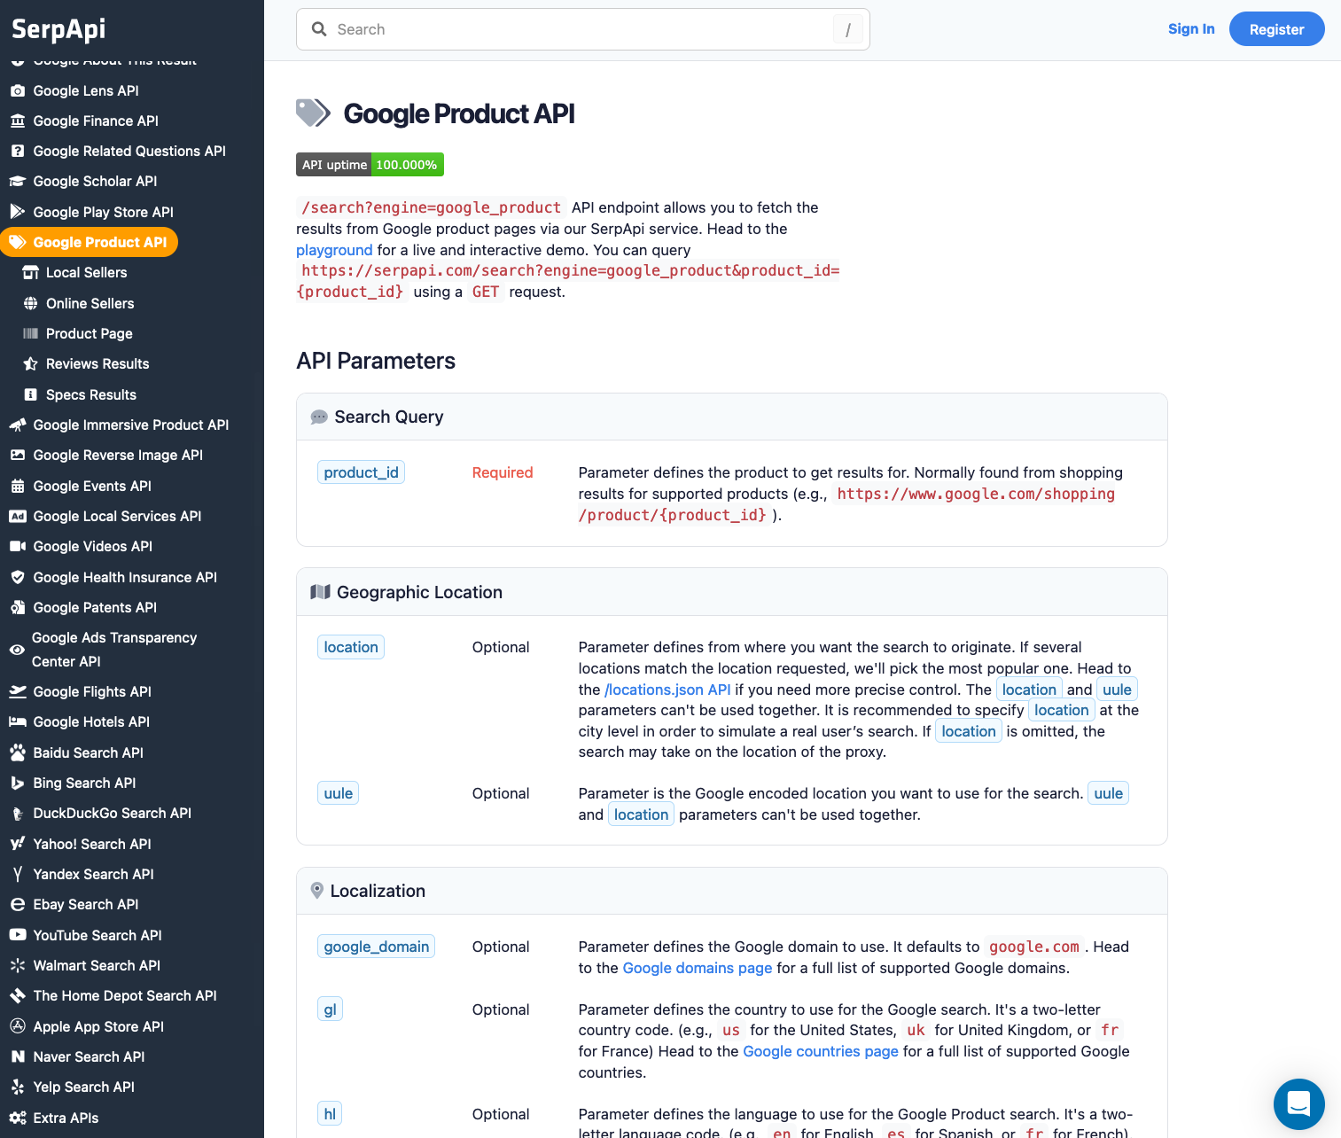Click the gl parameter anchor
Image resolution: width=1341 pixels, height=1138 pixels.
(x=330, y=1009)
